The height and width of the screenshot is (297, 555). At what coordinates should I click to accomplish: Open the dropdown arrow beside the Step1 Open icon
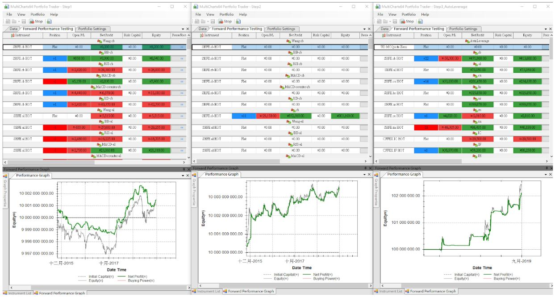18,21
